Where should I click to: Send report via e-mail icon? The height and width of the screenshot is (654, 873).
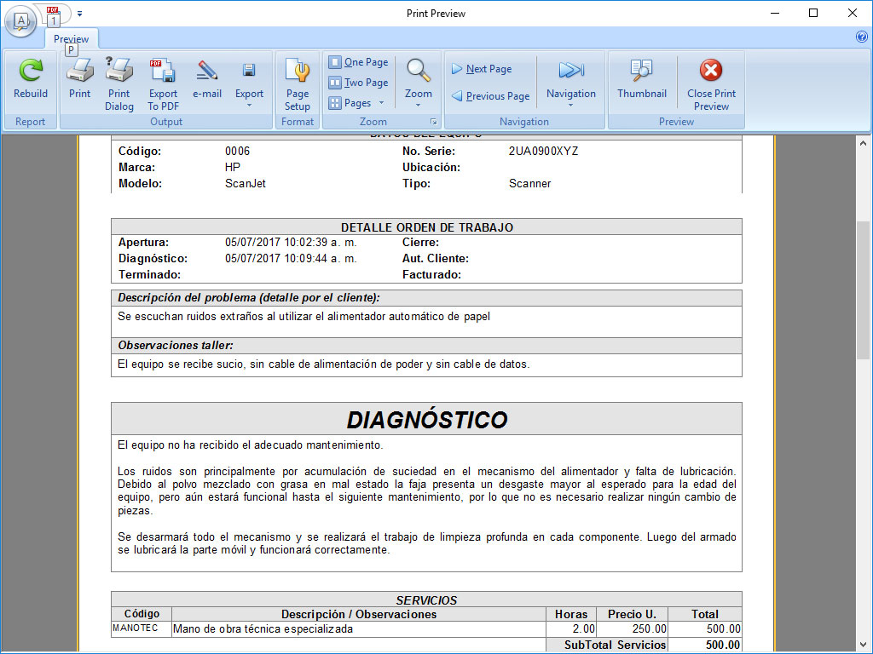coord(207,79)
